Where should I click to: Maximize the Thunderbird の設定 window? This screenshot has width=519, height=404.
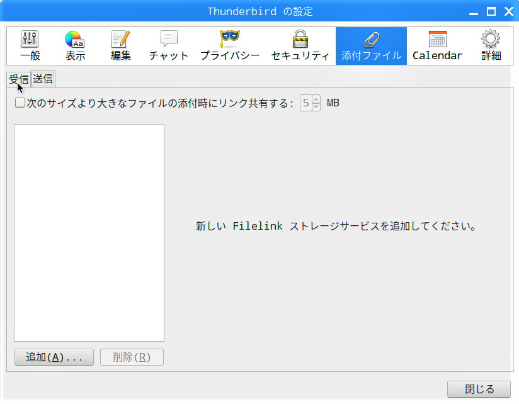point(491,11)
